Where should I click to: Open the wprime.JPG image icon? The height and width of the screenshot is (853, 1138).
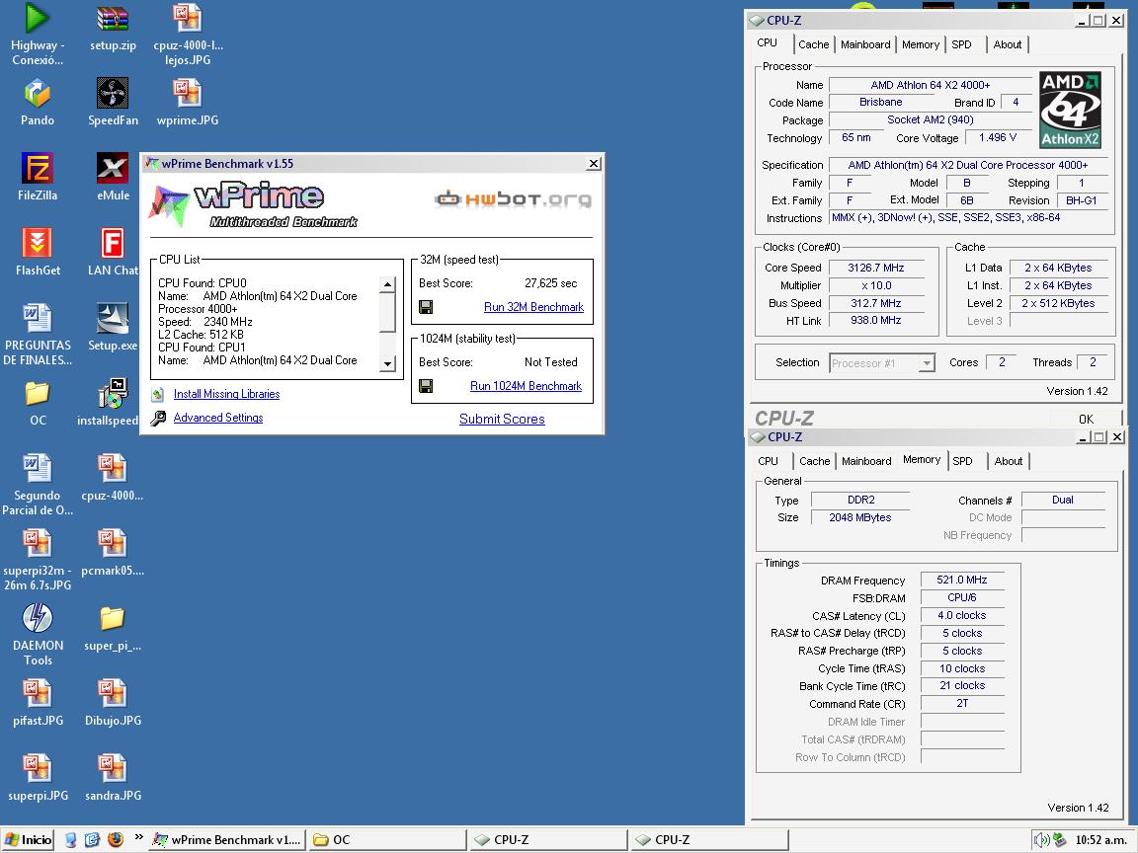pos(188,103)
